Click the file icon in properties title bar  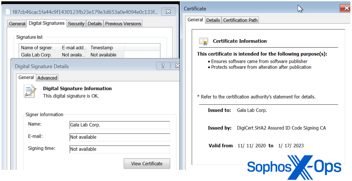[9, 12]
